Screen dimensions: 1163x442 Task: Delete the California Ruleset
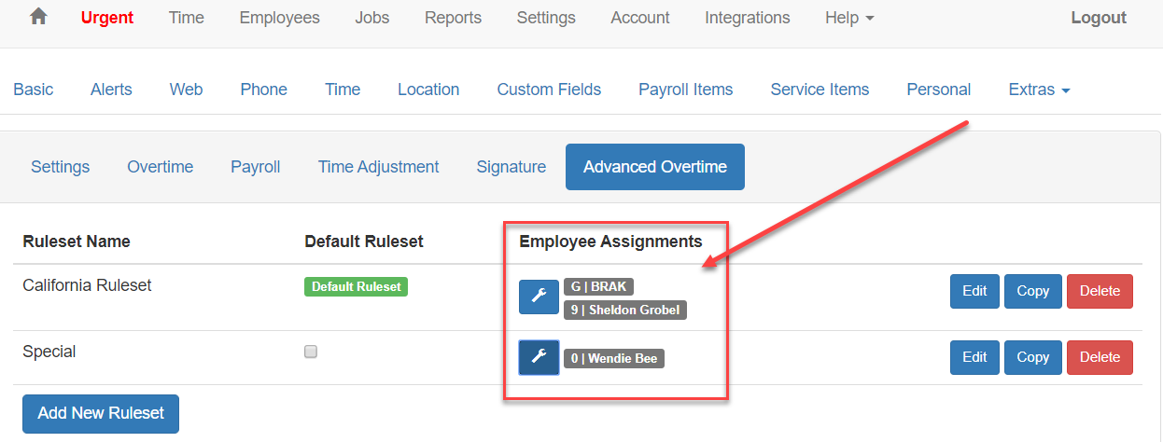[1100, 291]
